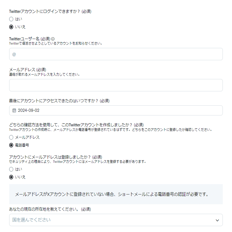Click the 最後にアカウントにアクセス question label
The height and width of the screenshot is (232, 232).
(59, 101)
